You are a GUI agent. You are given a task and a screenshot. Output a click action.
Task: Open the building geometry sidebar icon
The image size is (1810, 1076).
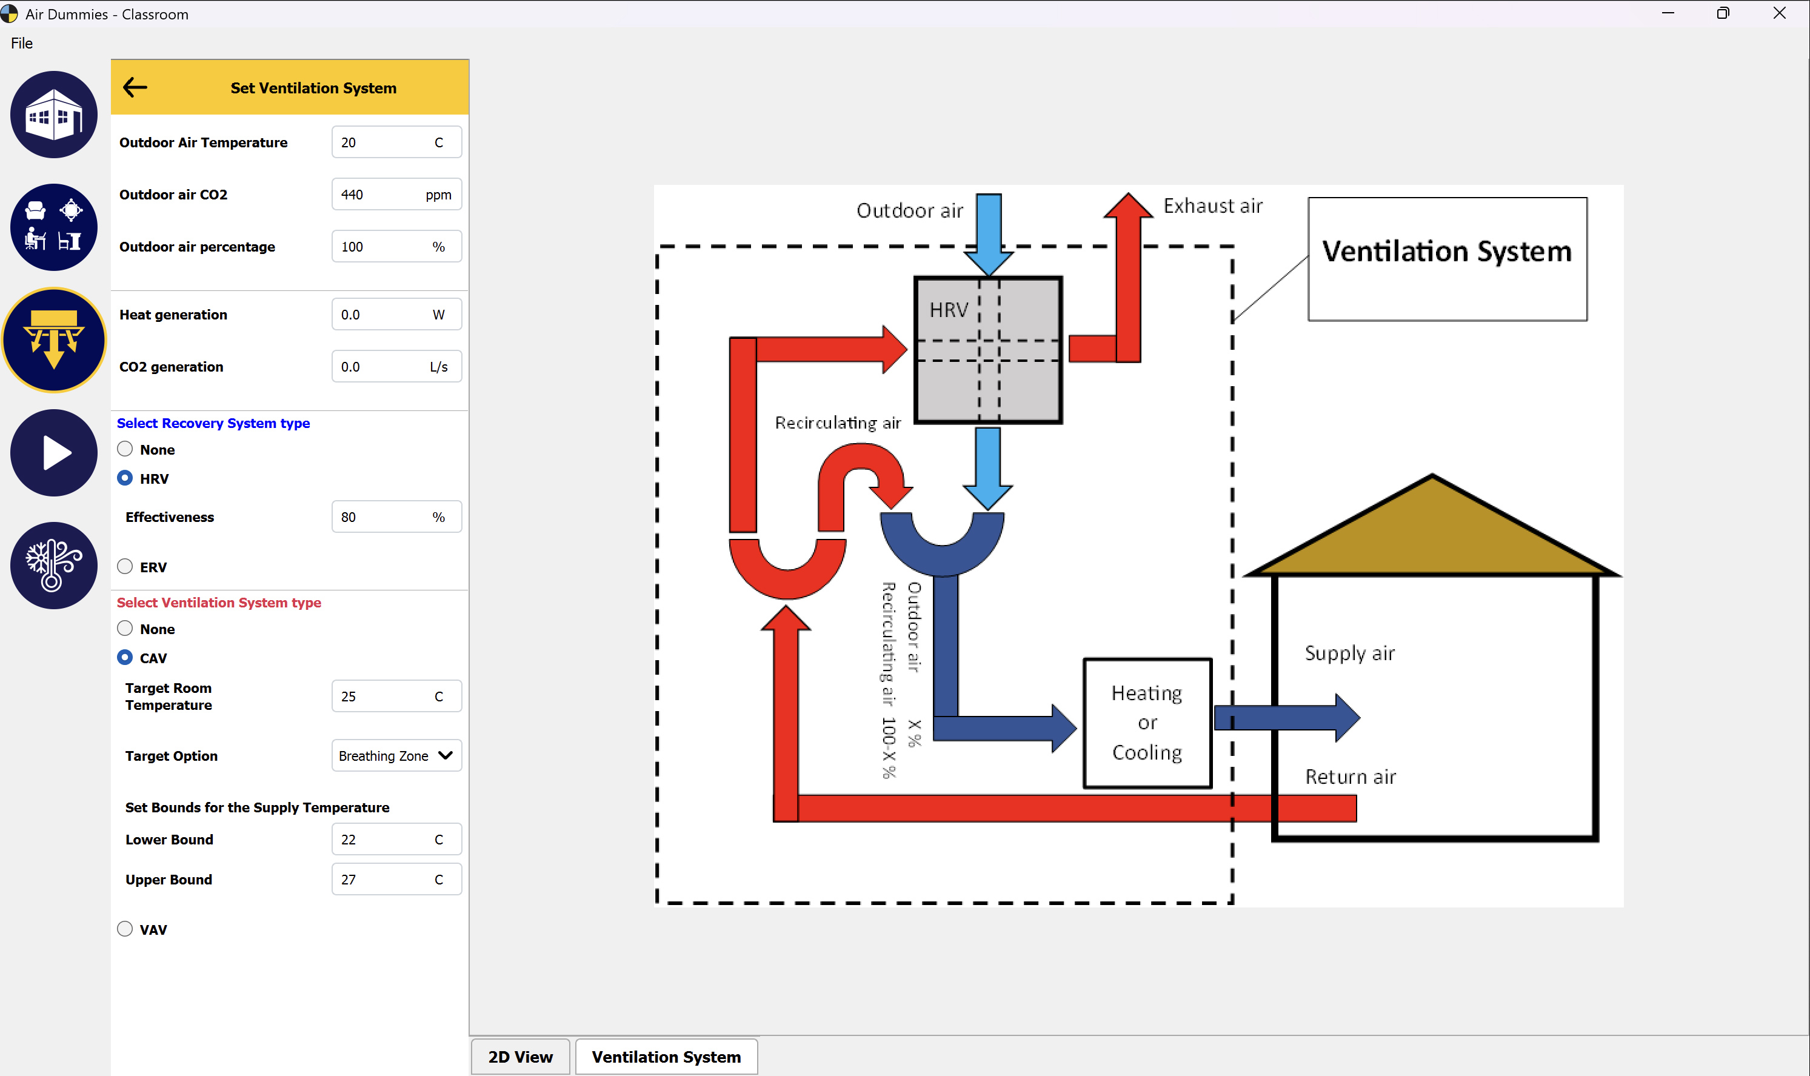click(53, 115)
